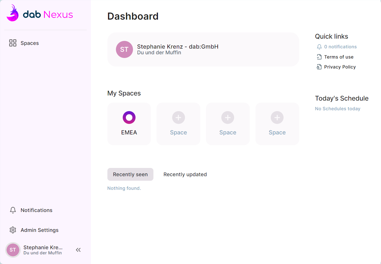Image resolution: width=381 pixels, height=264 pixels.
Task: Open the Privacy Policy link
Action: (340, 67)
